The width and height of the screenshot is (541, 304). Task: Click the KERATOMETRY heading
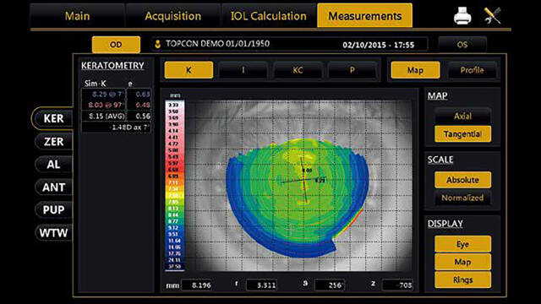[x=112, y=66]
